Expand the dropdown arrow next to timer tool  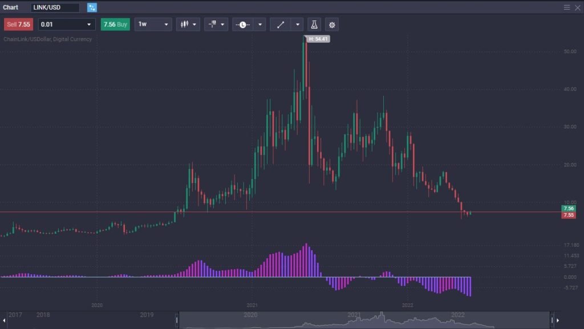coord(259,25)
